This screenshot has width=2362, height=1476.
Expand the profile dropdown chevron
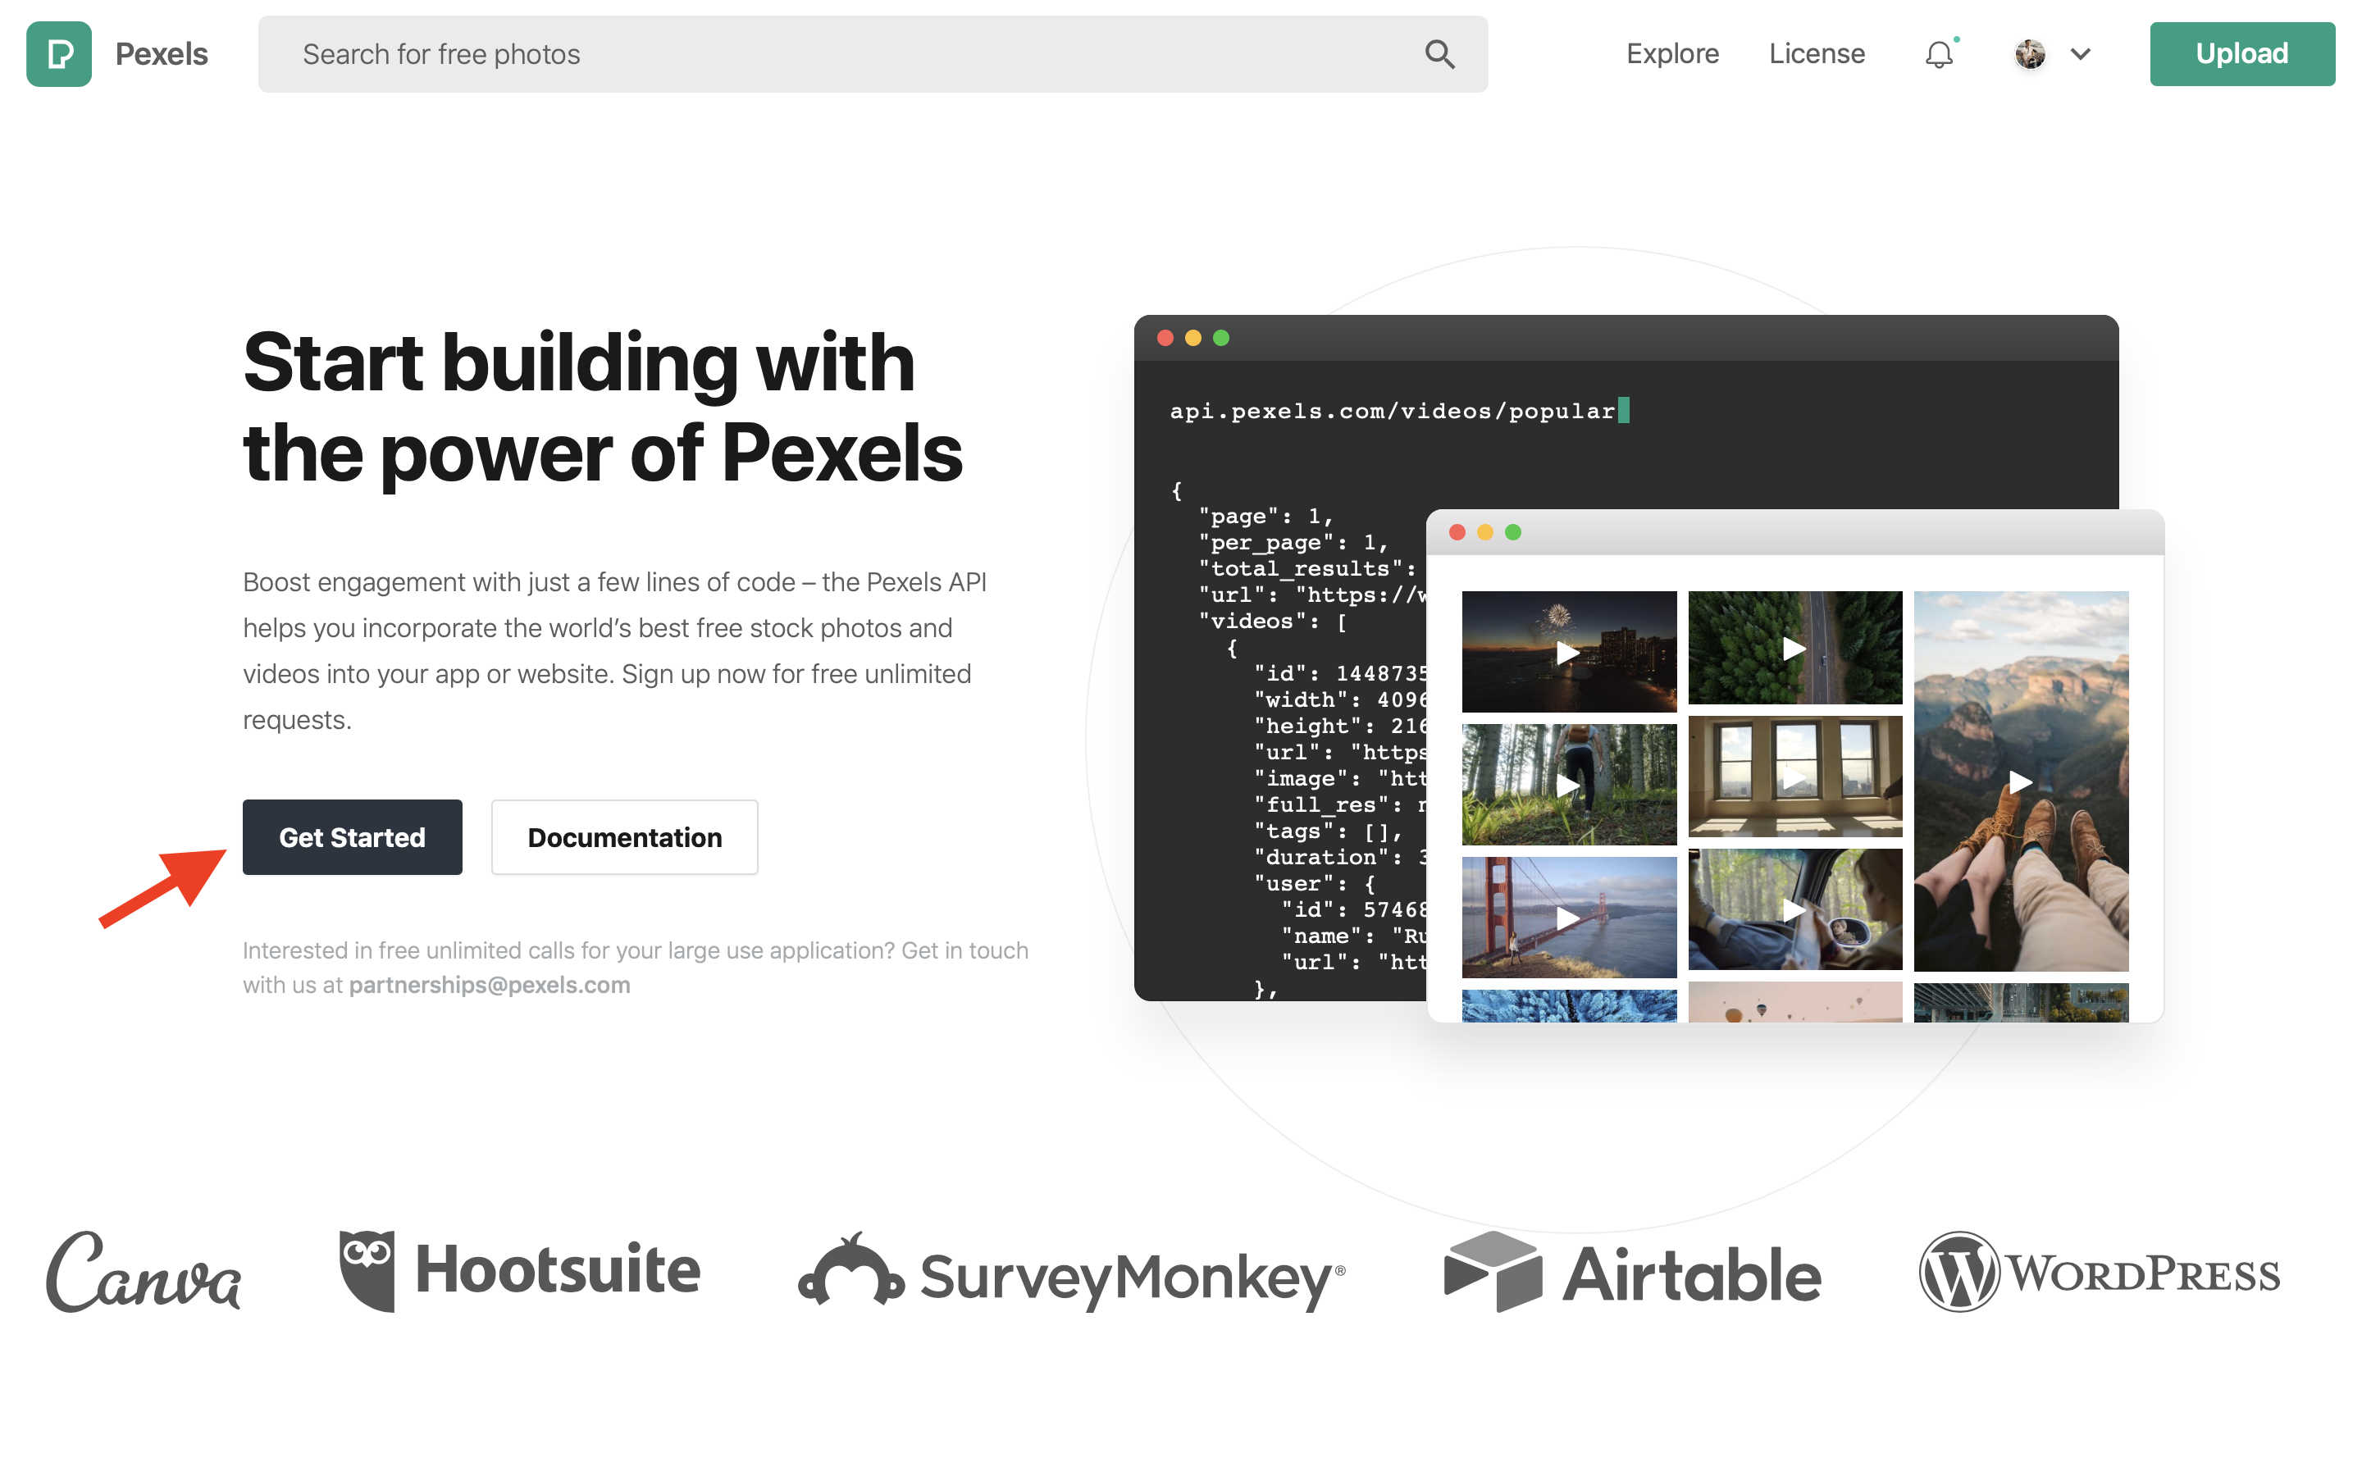[x=2080, y=53]
